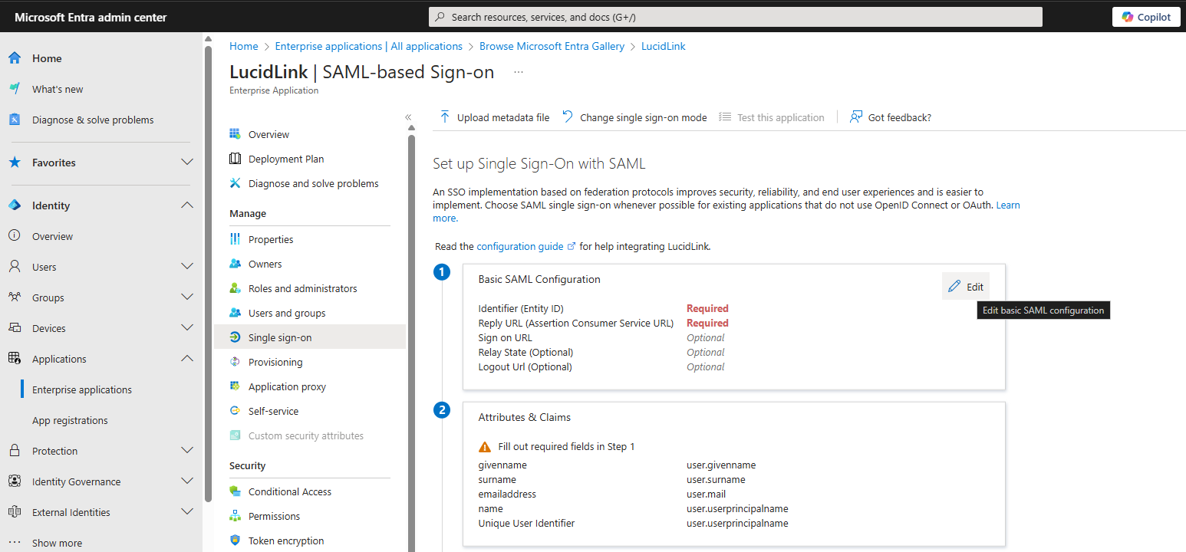The image size is (1186, 552).
Task: Click the What's new icon
Action: click(x=15, y=89)
